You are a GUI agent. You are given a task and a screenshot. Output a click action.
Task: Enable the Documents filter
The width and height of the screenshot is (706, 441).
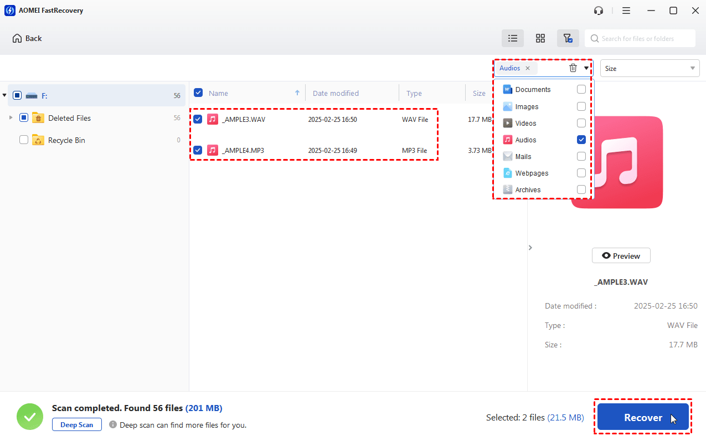(581, 89)
